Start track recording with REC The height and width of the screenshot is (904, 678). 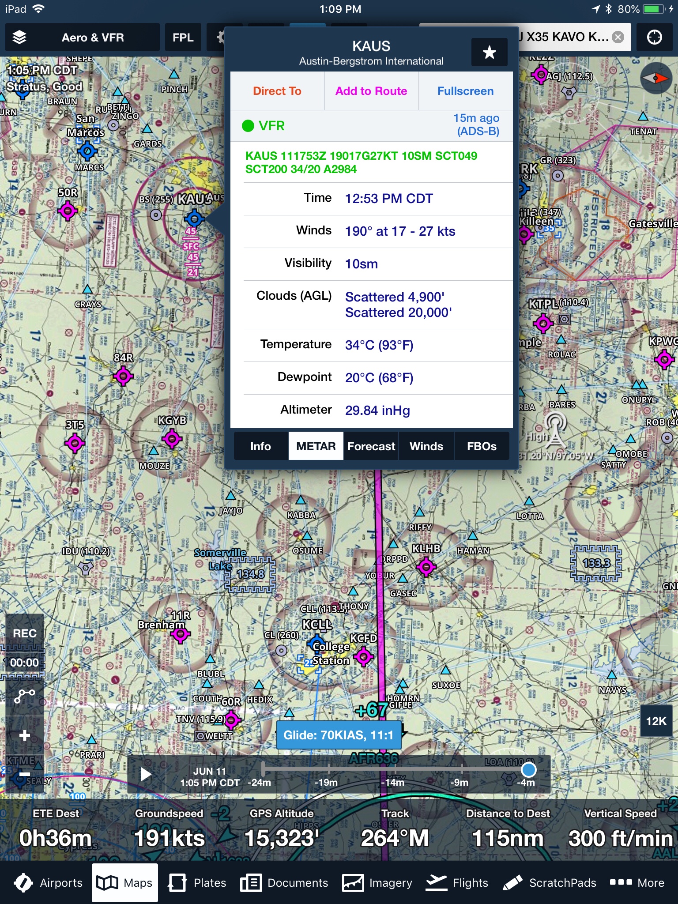click(25, 633)
